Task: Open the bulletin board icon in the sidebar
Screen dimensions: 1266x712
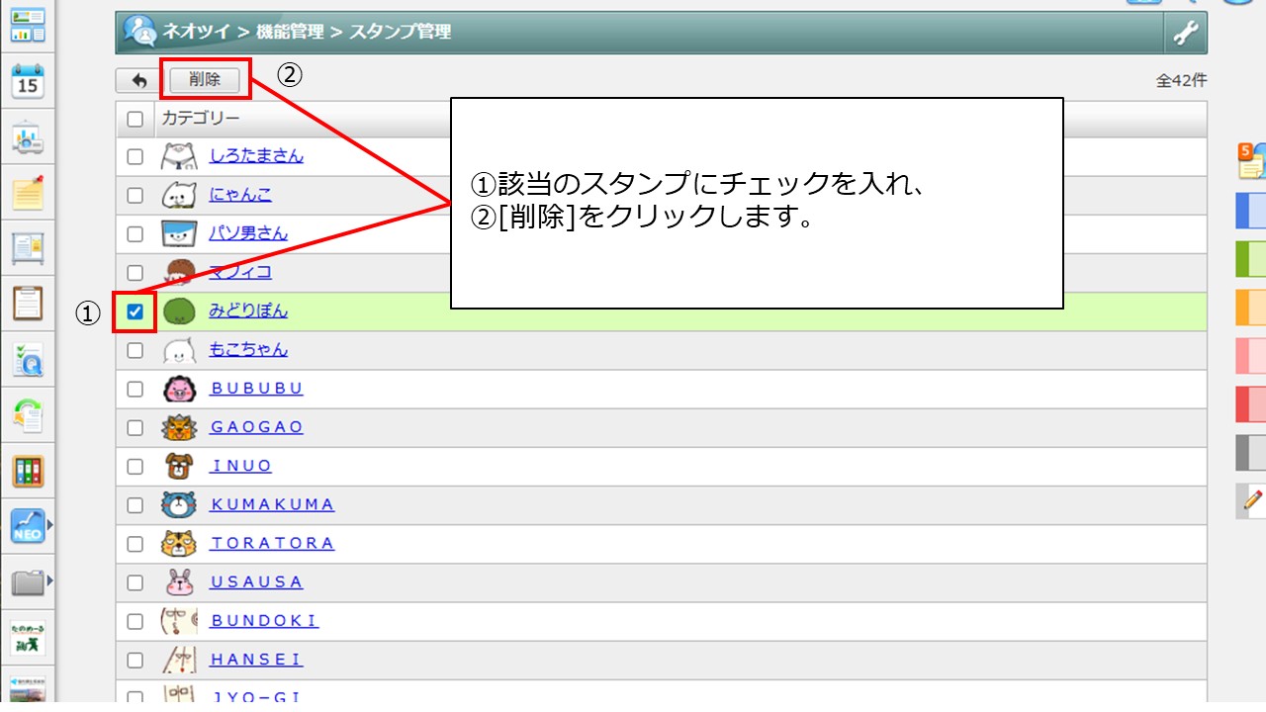Action: (28, 248)
